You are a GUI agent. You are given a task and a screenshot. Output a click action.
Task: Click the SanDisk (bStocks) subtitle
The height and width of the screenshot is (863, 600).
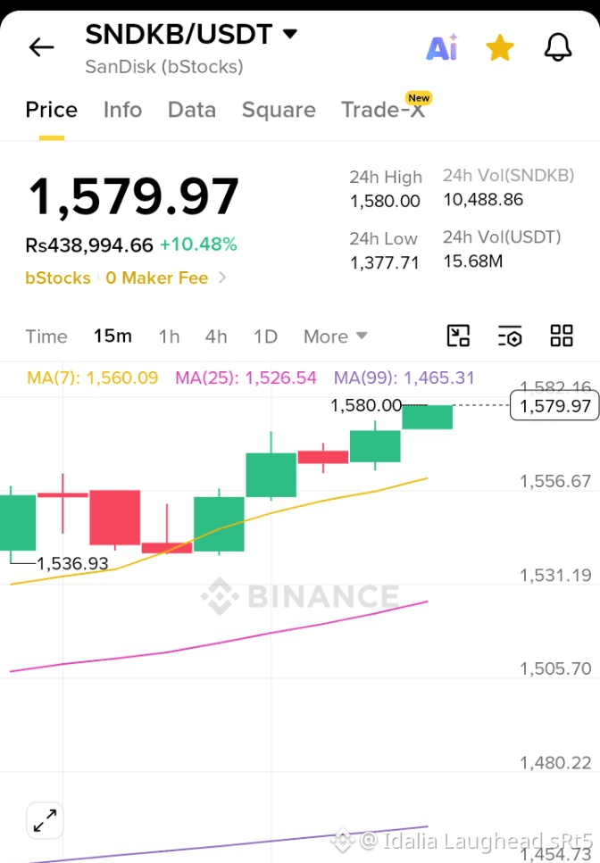(164, 67)
